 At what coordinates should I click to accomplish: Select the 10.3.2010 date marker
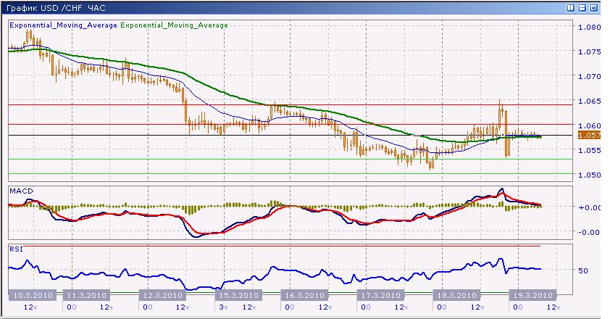coord(33,295)
